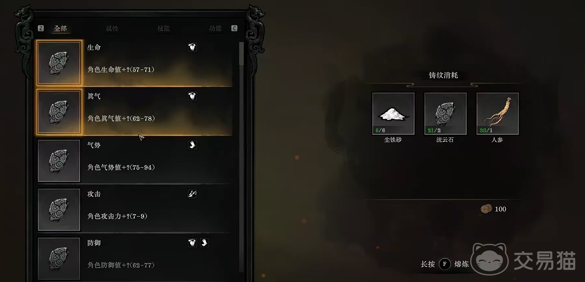Image resolution: width=585 pixels, height=282 pixels.
Task: Click the weapon slot icon beside 攻击
Action: pos(192,194)
